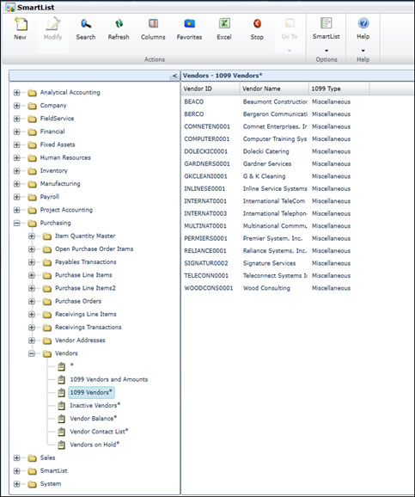Screen dimensions: 415x497
Task: Select the Purchase Line Items2 item
Action: click(85, 288)
